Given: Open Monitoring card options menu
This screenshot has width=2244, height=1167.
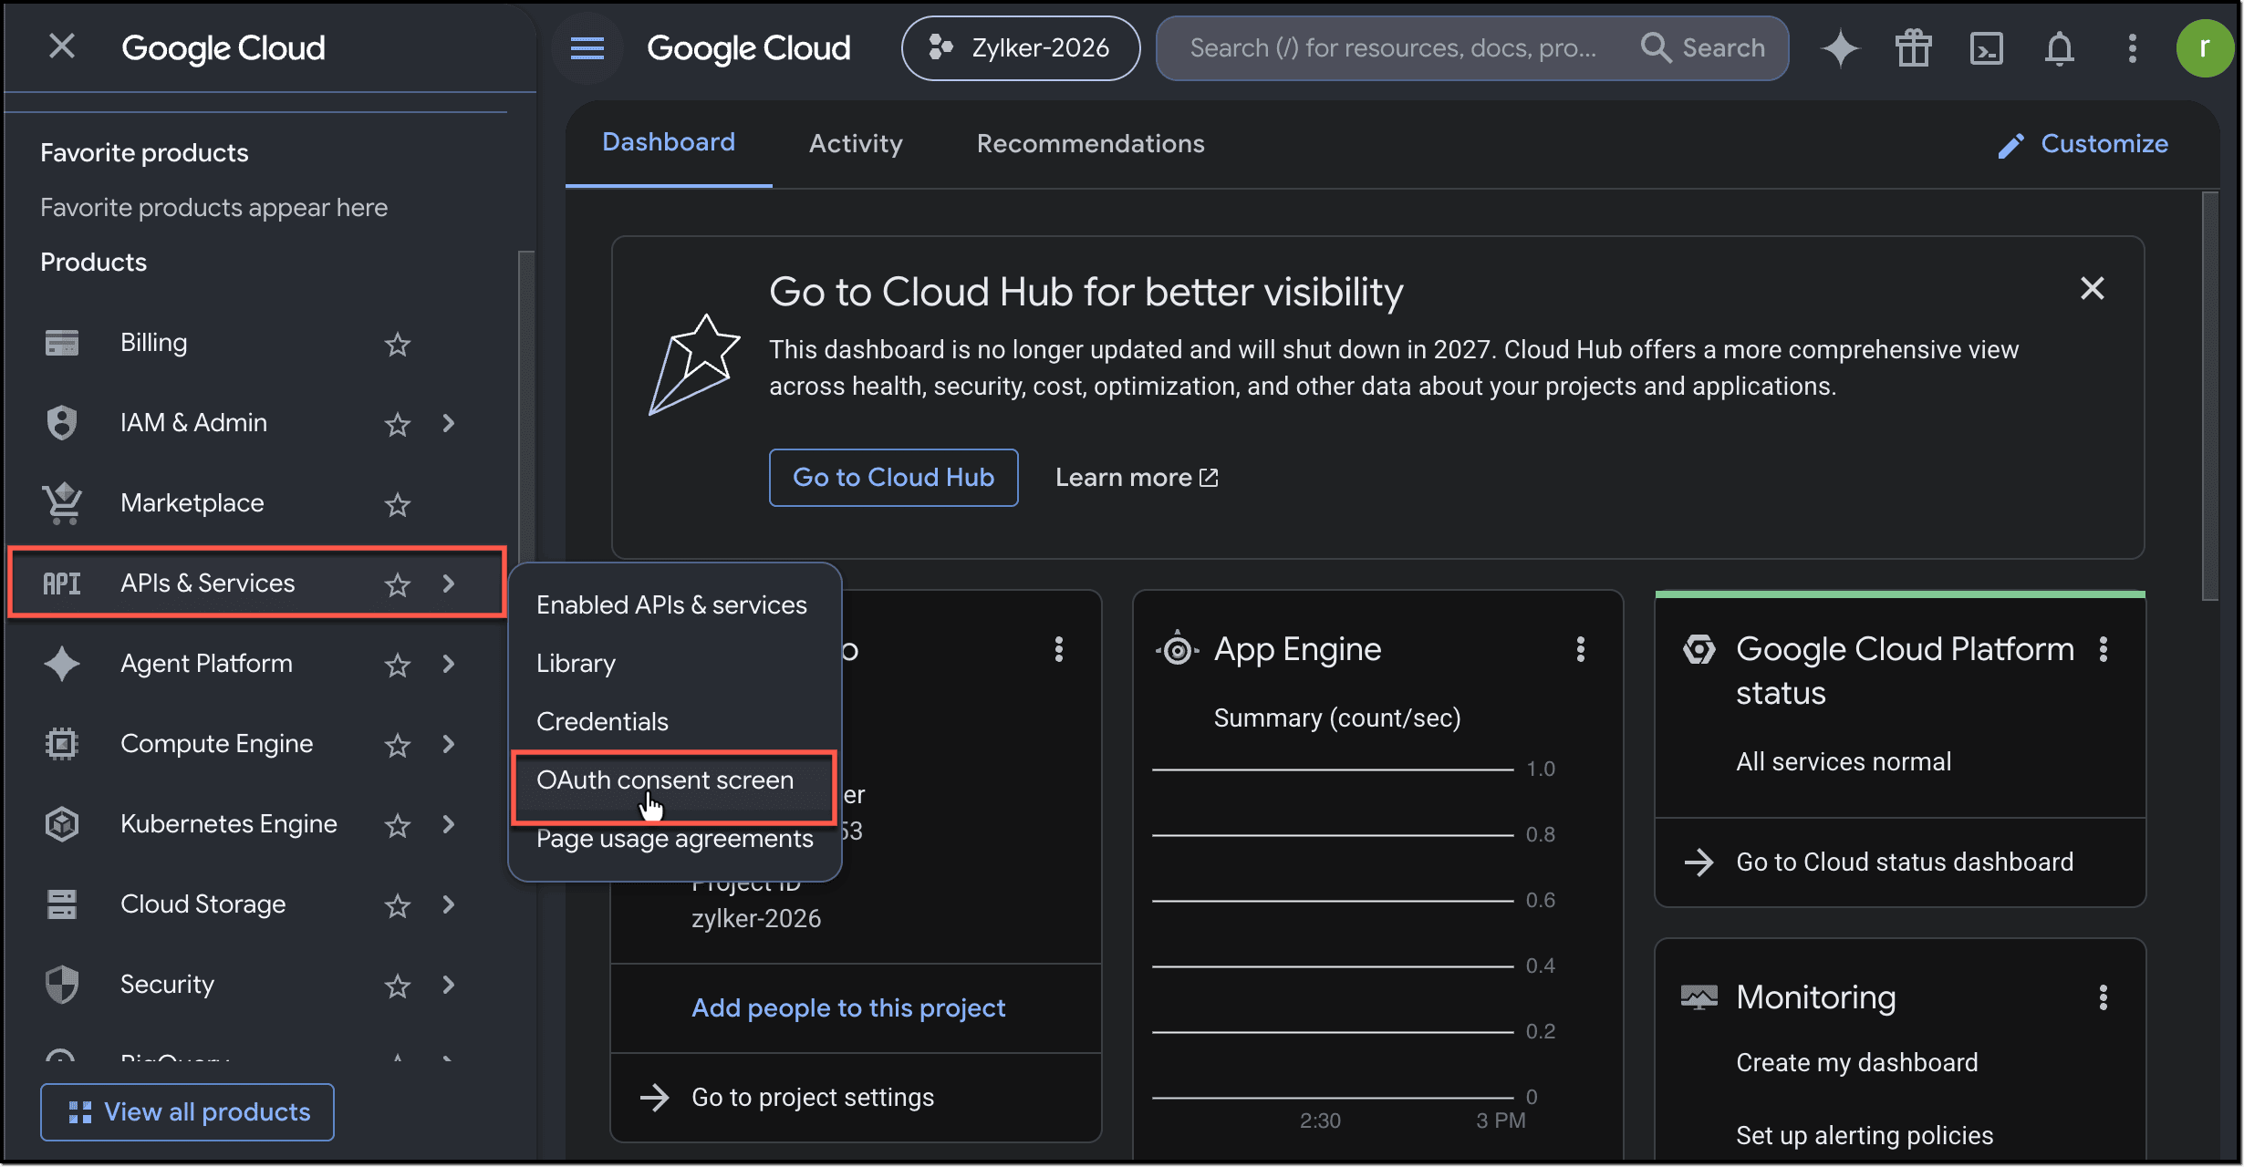Looking at the screenshot, I should pyautogui.click(x=2104, y=997).
